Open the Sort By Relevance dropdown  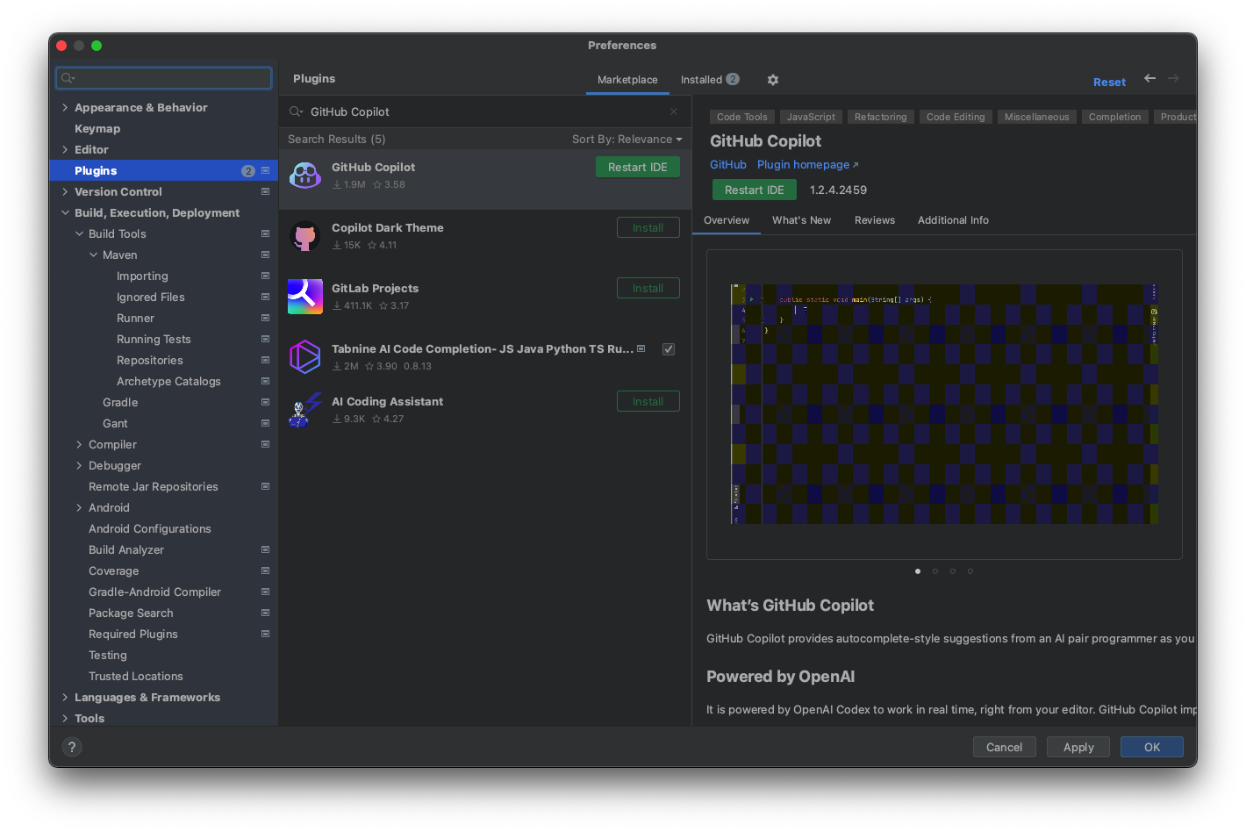coord(627,140)
